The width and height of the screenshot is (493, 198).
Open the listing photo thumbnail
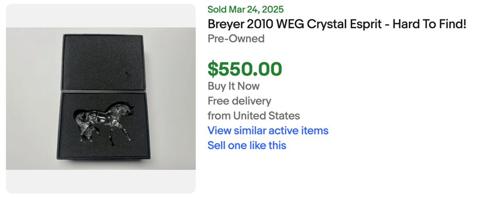101,99
